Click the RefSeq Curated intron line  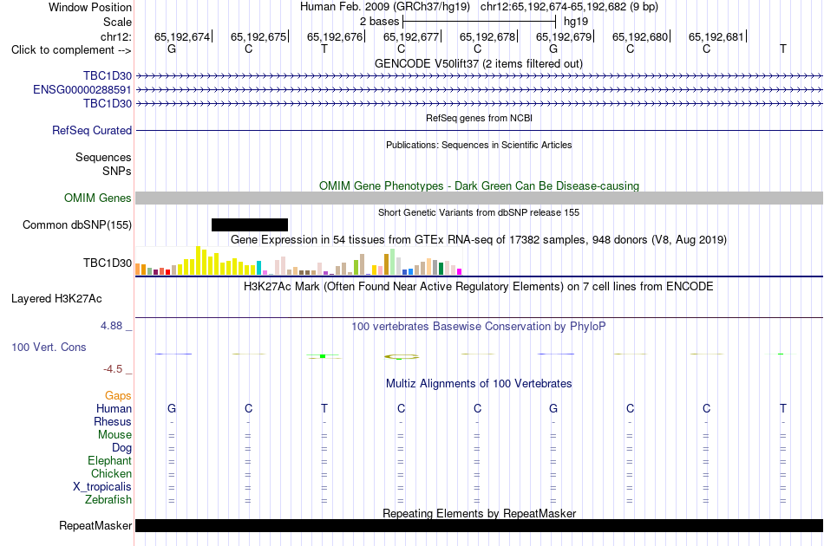point(479,130)
